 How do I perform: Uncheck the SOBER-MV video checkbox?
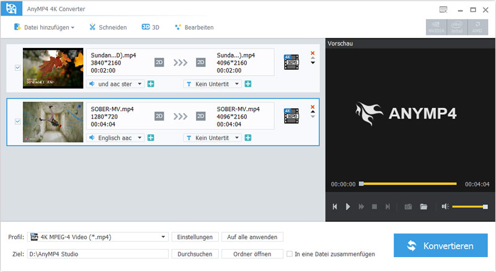point(18,122)
